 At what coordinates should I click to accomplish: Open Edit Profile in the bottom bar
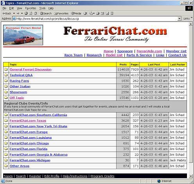52,176
